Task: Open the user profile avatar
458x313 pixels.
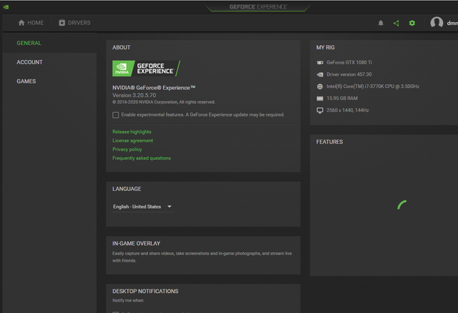Action: [x=437, y=22]
